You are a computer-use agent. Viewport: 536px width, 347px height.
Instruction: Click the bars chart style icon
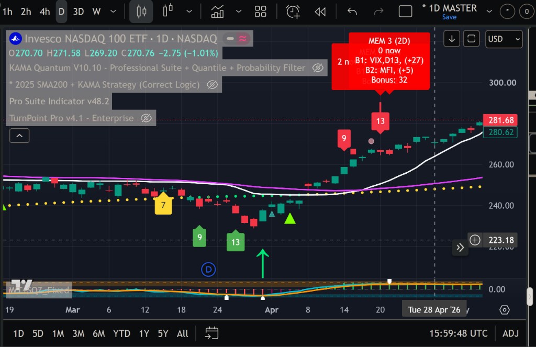141,12
